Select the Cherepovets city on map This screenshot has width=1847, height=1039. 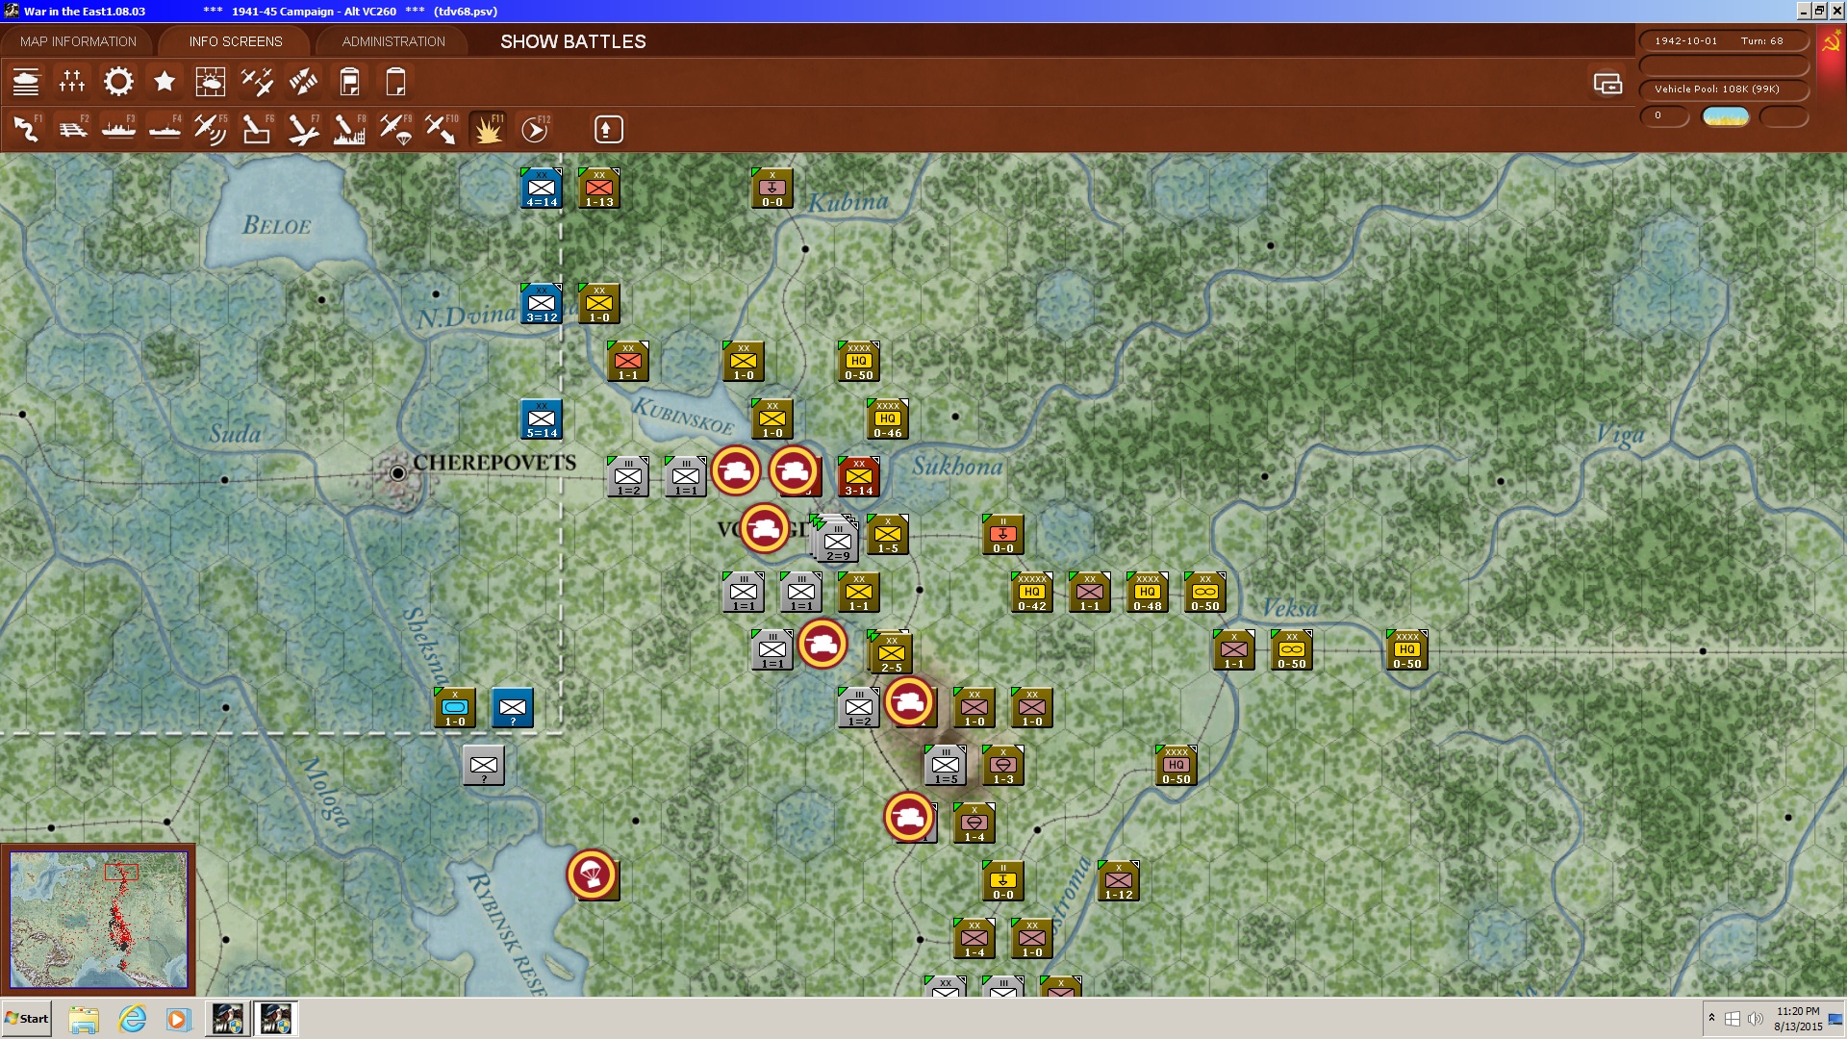click(397, 473)
